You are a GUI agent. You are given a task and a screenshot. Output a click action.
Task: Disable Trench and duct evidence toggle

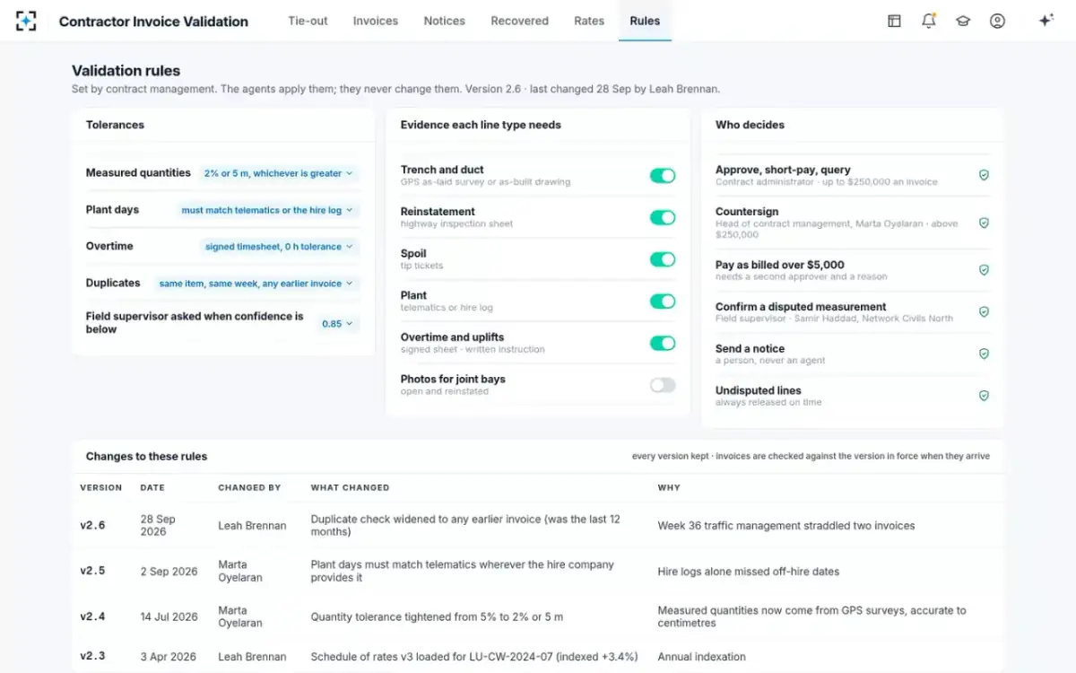pos(663,176)
